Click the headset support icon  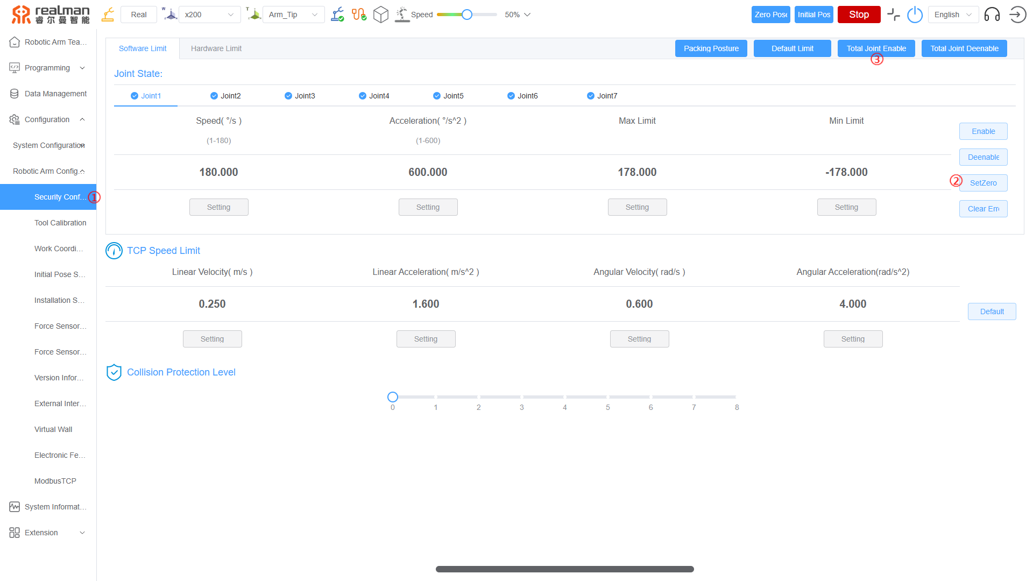(992, 15)
